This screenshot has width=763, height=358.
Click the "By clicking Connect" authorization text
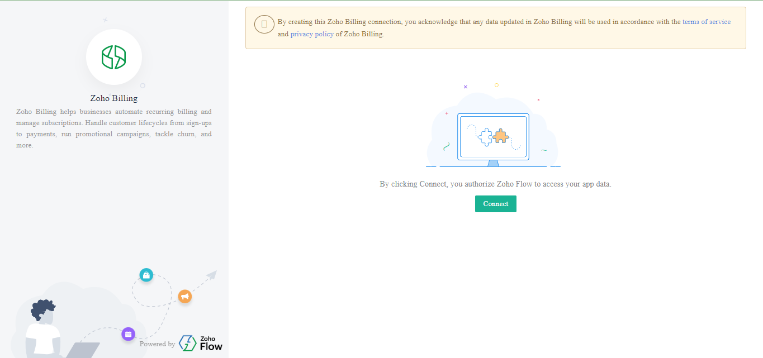click(x=495, y=184)
